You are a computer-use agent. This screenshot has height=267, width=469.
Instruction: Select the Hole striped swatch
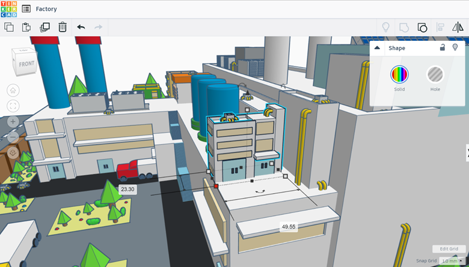(x=435, y=74)
